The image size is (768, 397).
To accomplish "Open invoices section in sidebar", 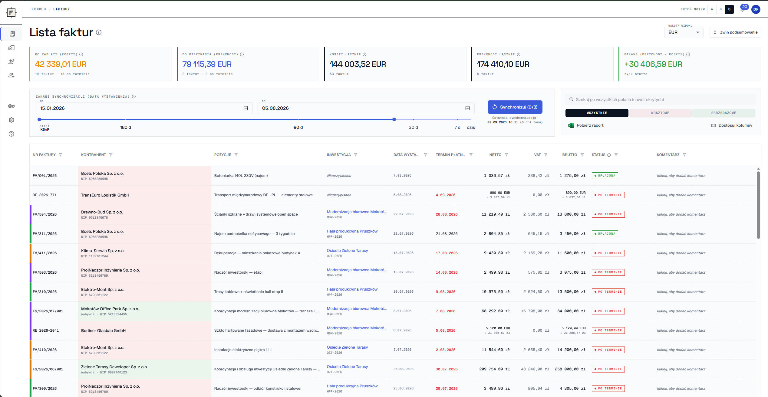I will (12, 34).
